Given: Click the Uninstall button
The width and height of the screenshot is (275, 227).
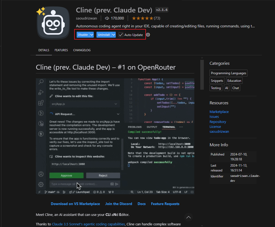Looking at the screenshot, I should [x=104, y=35].
